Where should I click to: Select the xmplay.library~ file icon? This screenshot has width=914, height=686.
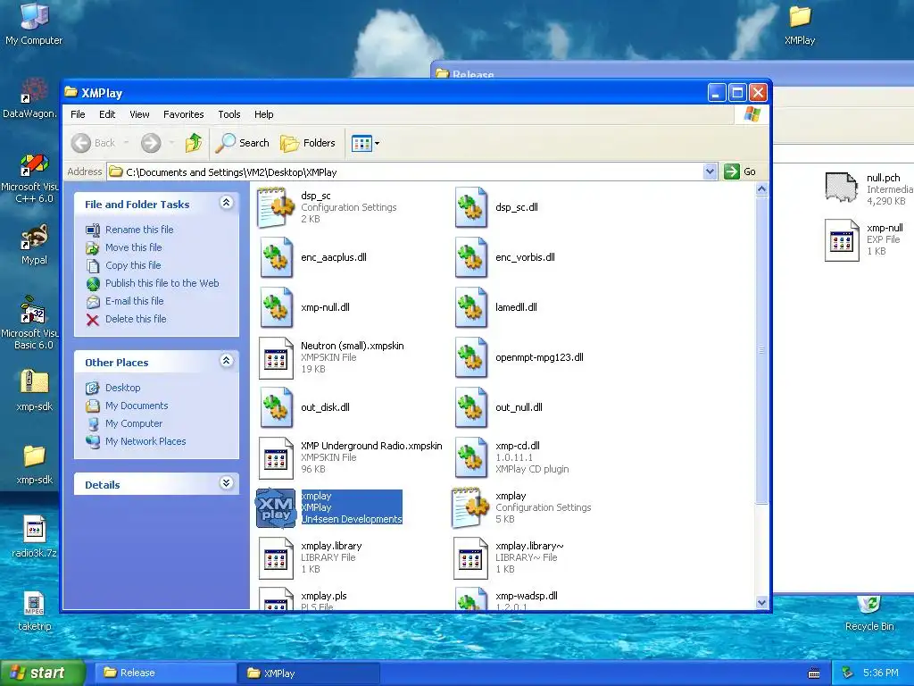471,557
